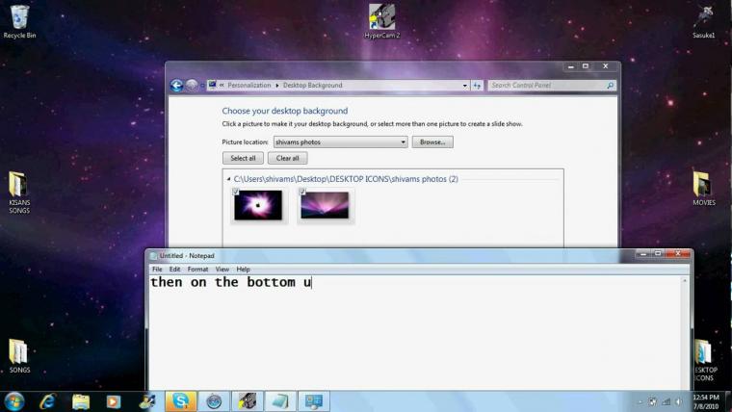Open HyperCam 2 desktop shortcut

click(382, 17)
